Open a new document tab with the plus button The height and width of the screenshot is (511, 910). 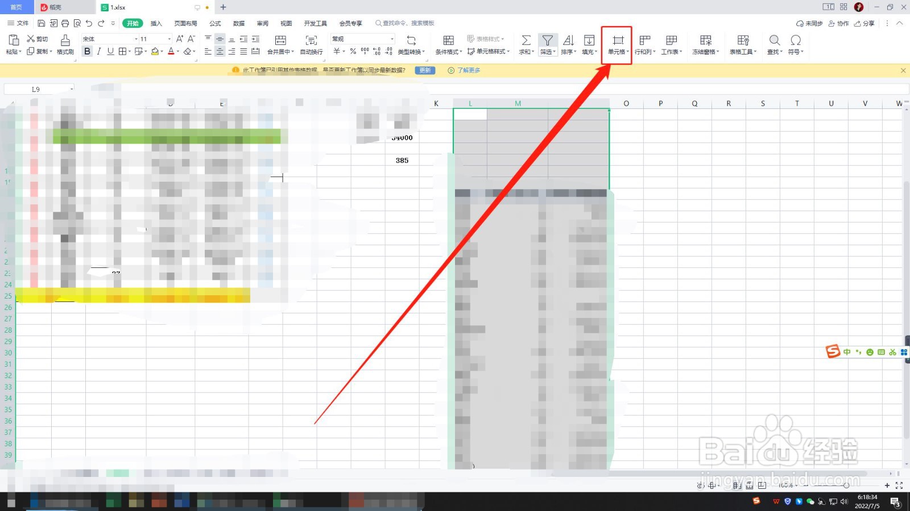[x=223, y=7]
